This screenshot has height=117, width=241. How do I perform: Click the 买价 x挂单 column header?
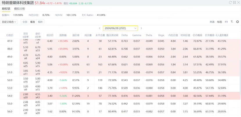coord(26,35)
